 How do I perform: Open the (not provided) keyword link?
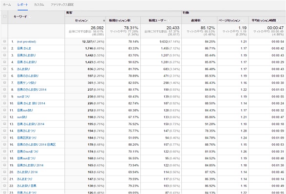click(26, 41)
